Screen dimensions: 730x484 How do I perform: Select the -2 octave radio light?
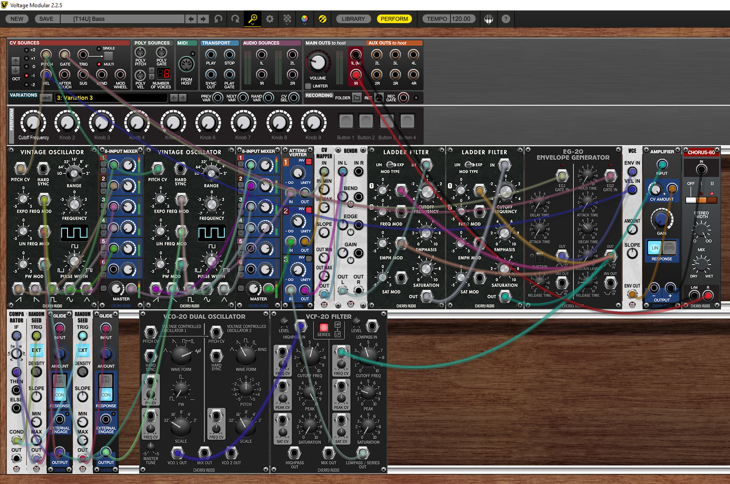coord(27,84)
